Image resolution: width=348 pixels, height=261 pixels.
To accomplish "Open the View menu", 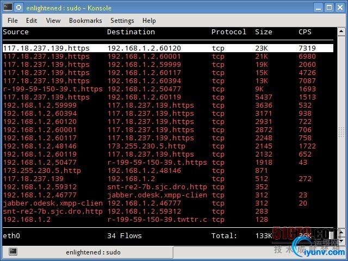I will click(53, 21).
